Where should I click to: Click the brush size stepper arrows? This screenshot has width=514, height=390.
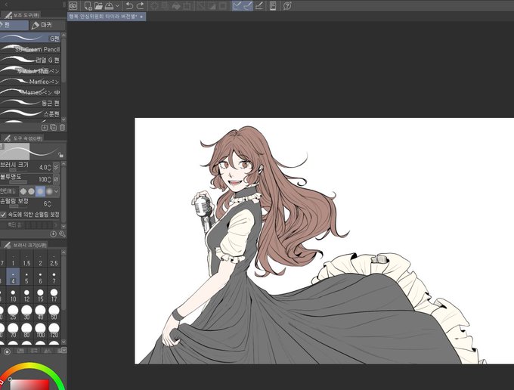click(x=49, y=168)
